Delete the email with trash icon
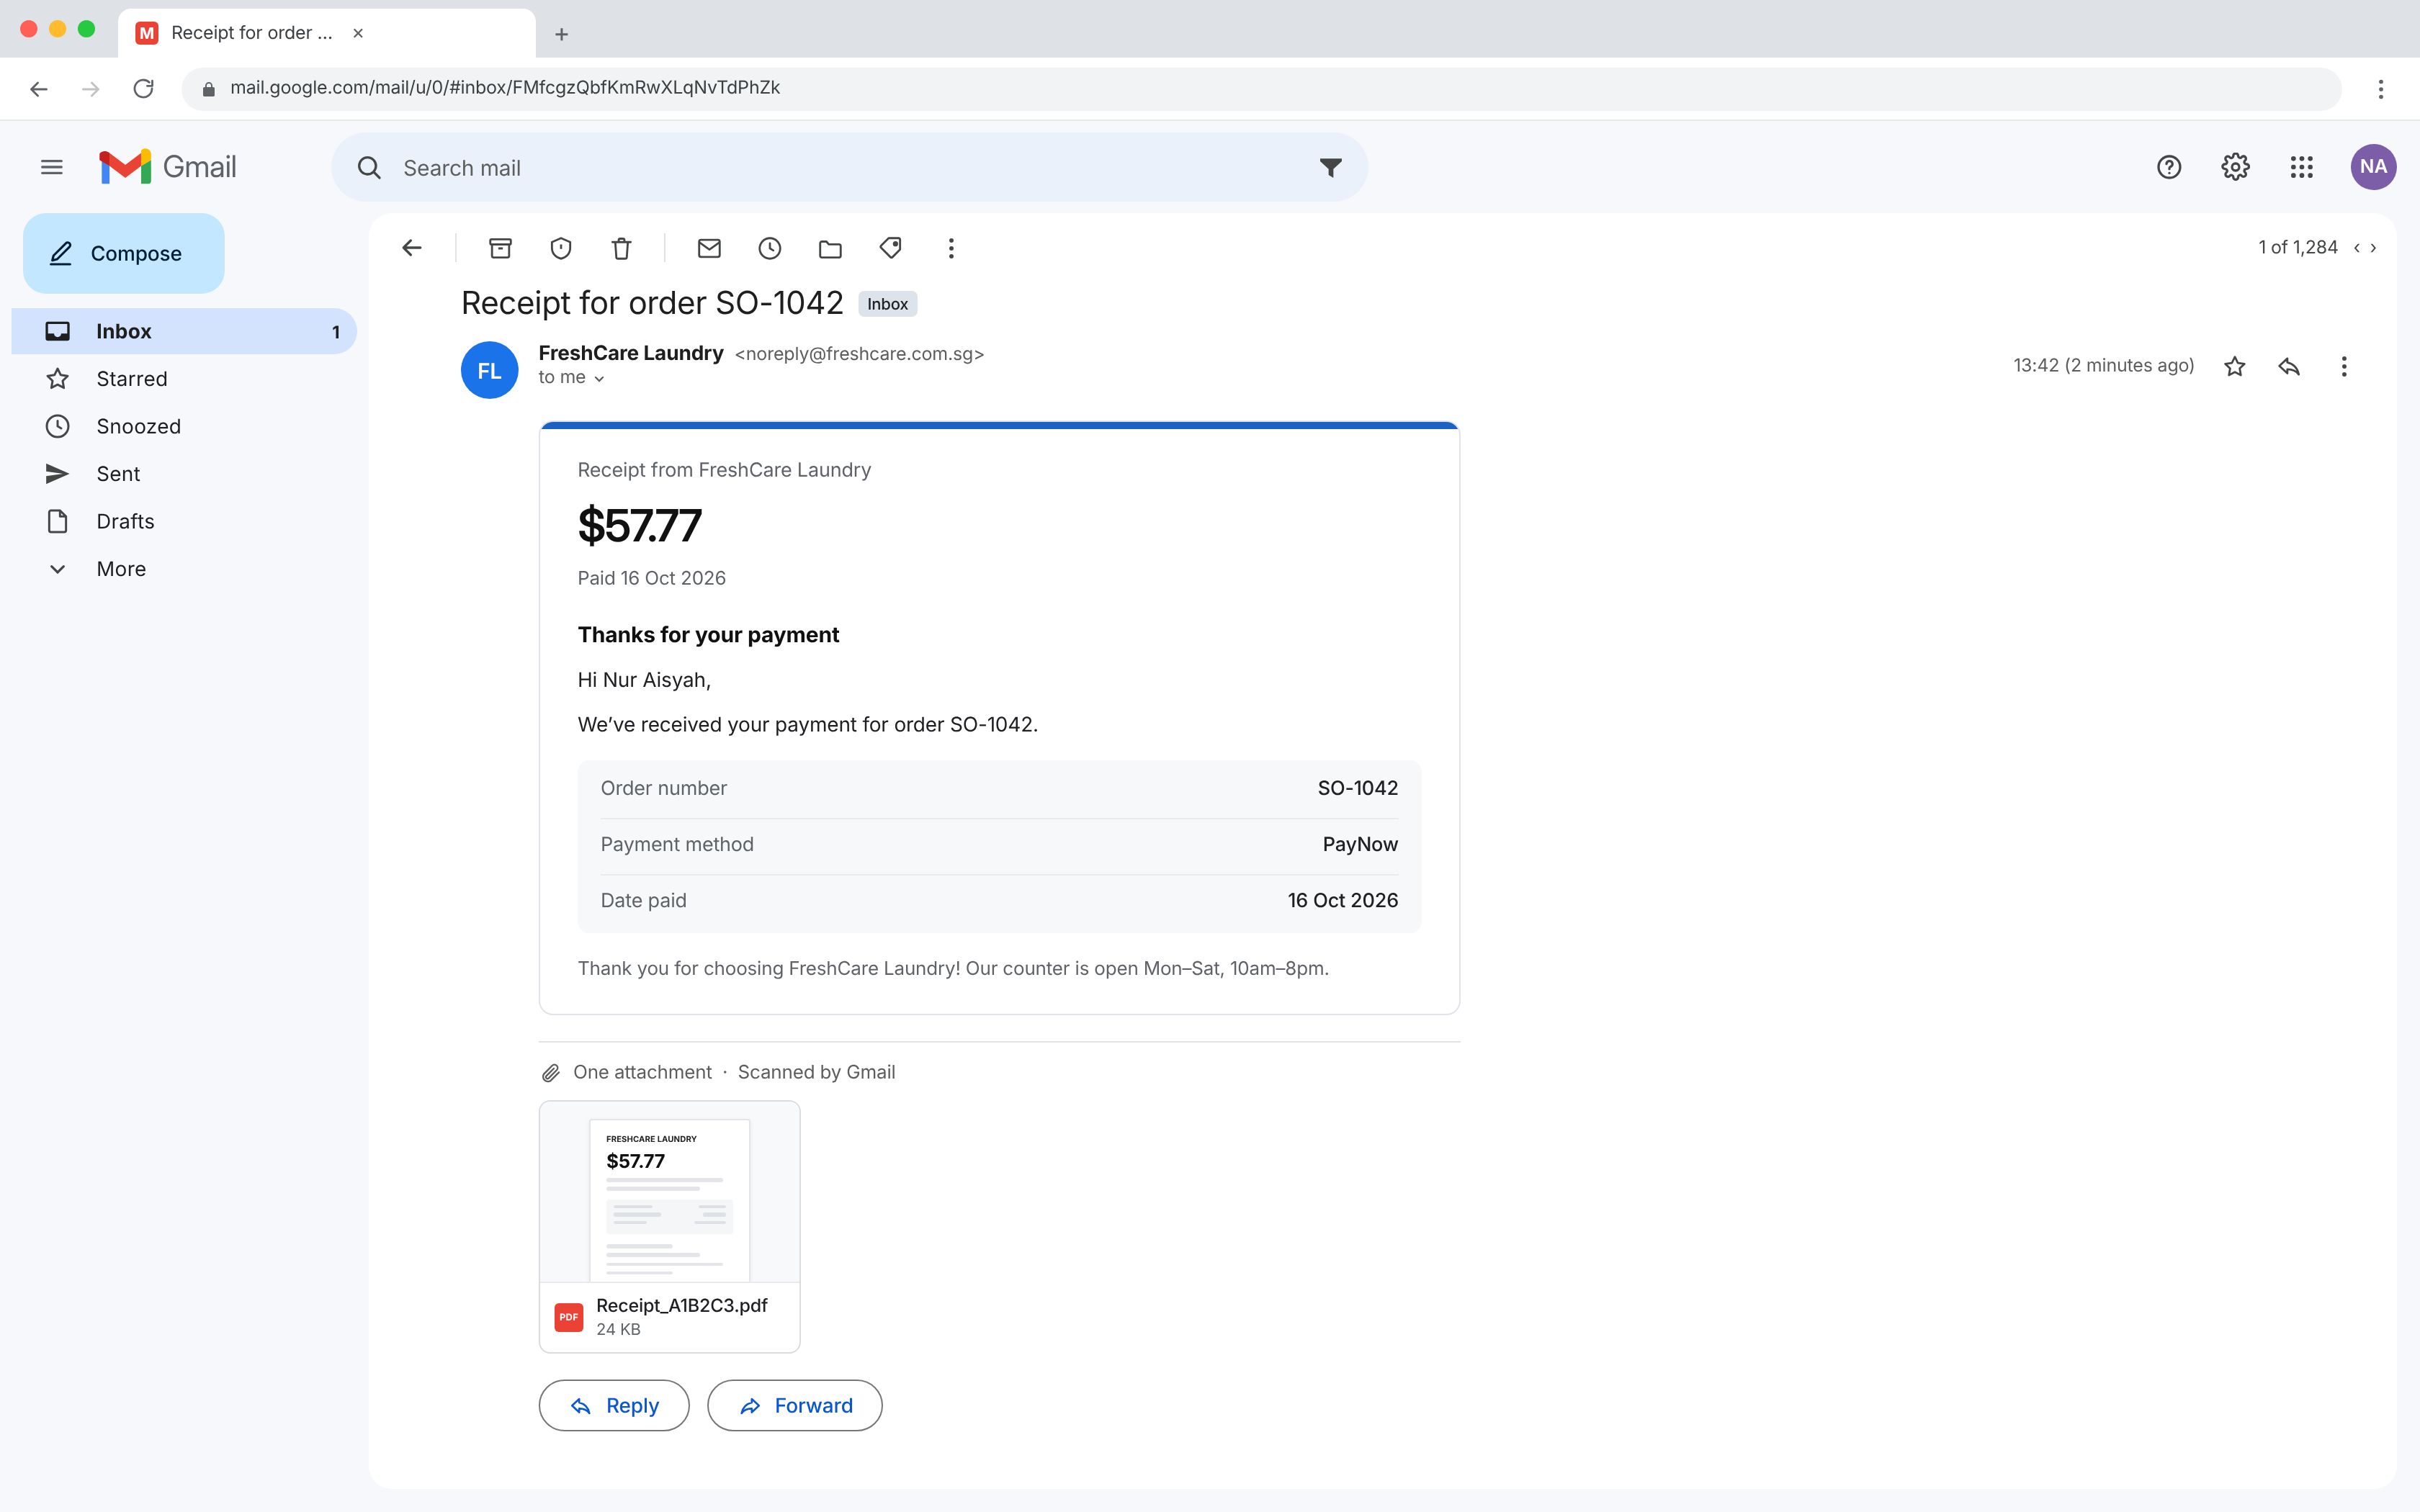Image resolution: width=2420 pixels, height=1512 pixels. click(x=622, y=248)
